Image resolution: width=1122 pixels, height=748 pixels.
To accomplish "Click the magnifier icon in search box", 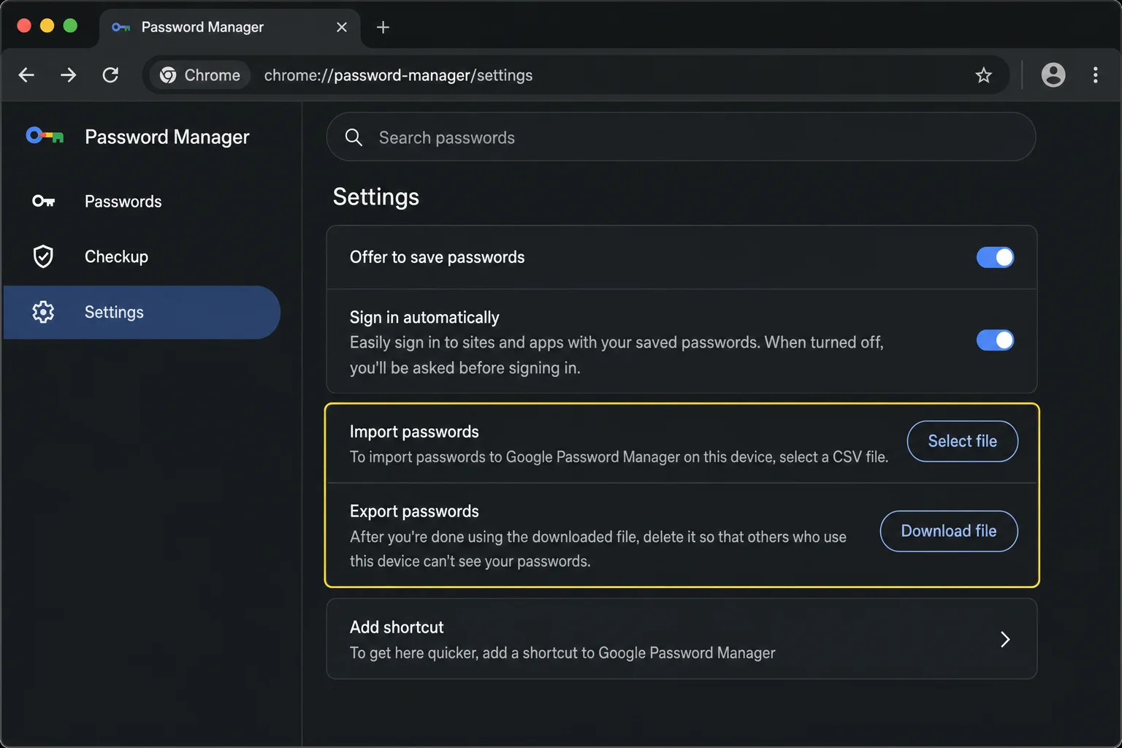I will point(354,137).
